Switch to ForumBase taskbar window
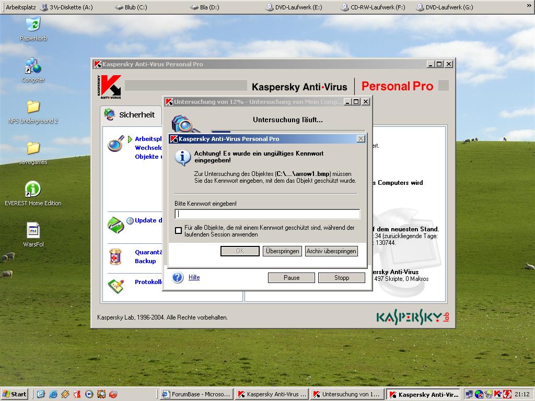 pyautogui.click(x=197, y=394)
